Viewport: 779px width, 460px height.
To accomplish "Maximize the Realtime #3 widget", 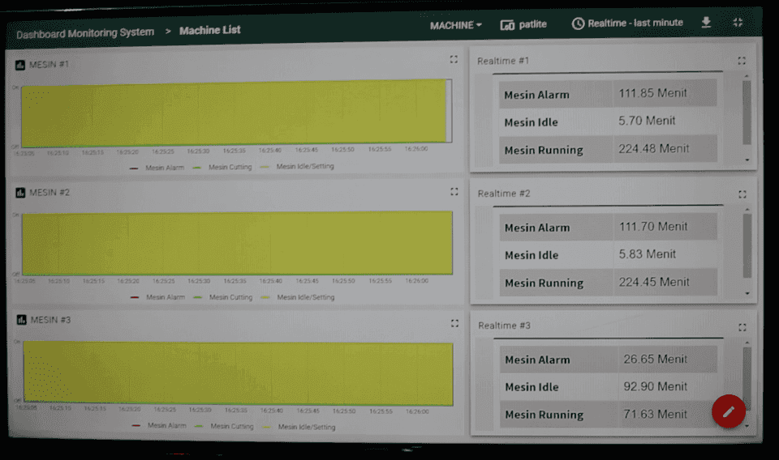I will (x=742, y=327).
